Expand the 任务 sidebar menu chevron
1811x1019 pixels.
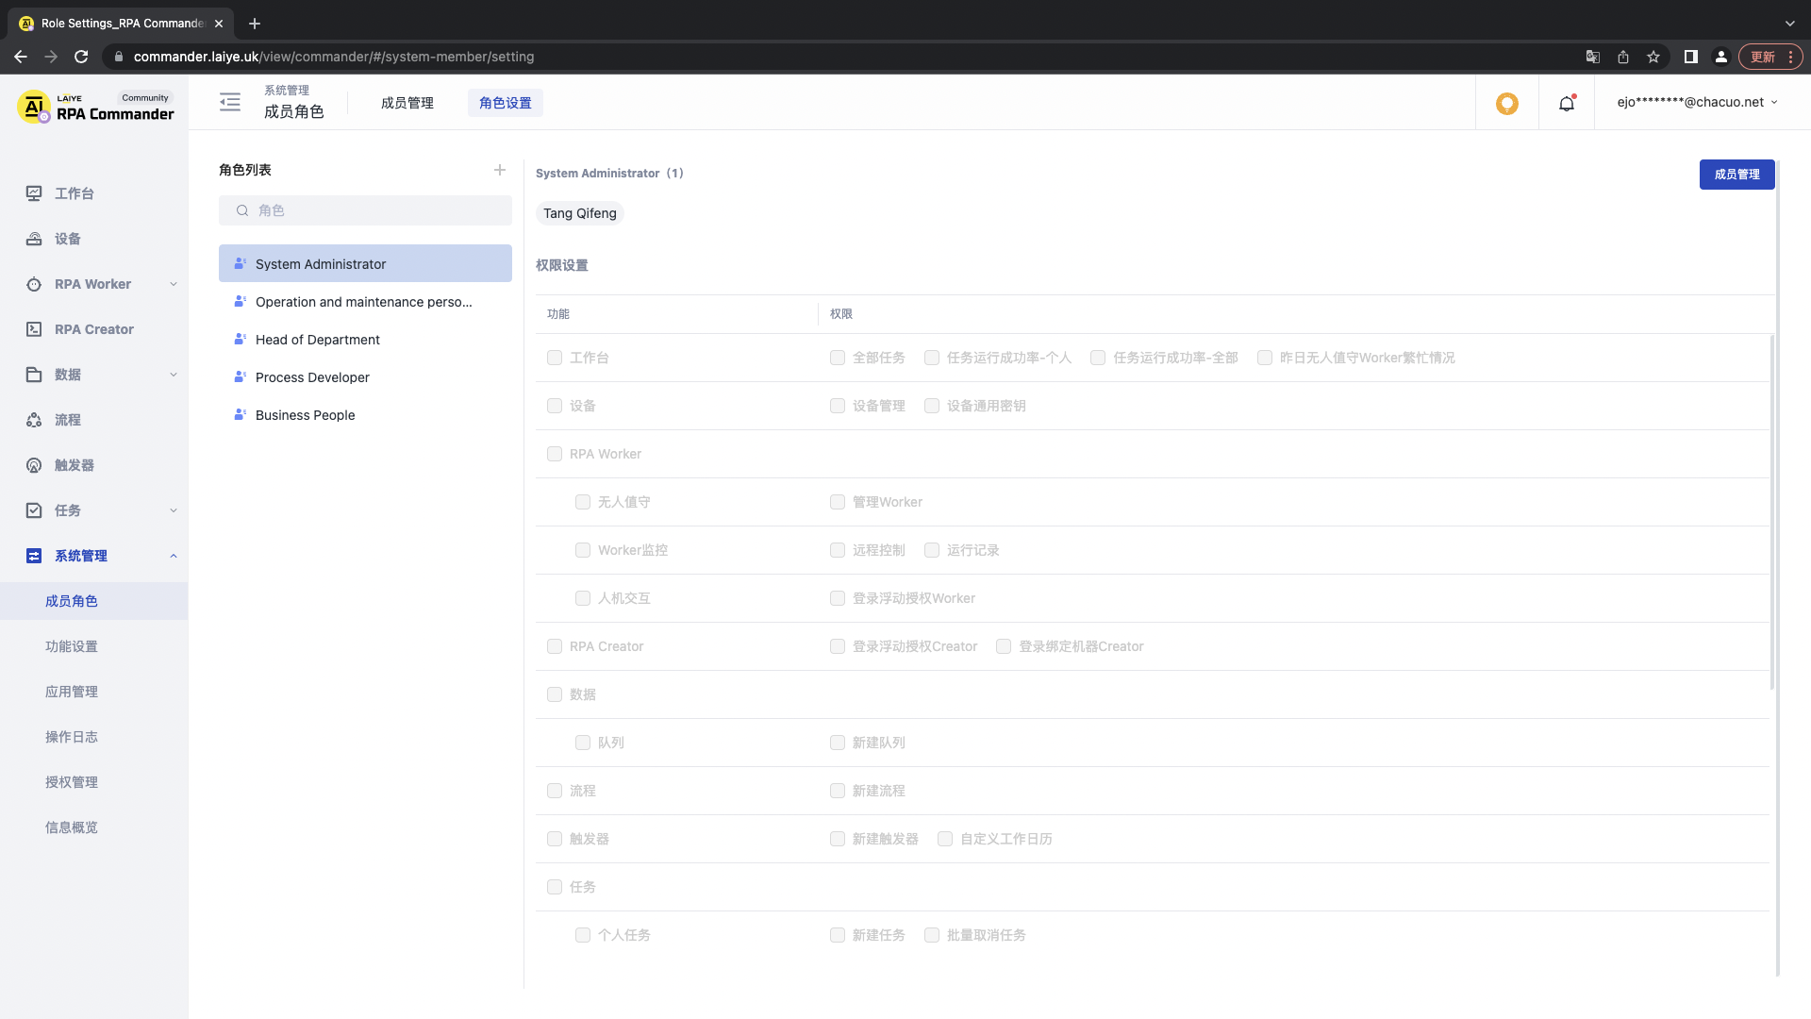point(174,510)
